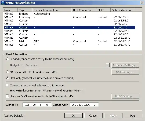The height and width of the screenshot is (121, 145).
Task: Click Bridged type cell of VMnet0
Action: [x=24, y=14]
